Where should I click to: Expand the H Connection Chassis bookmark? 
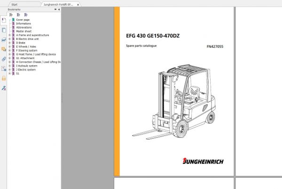[10, 62]
